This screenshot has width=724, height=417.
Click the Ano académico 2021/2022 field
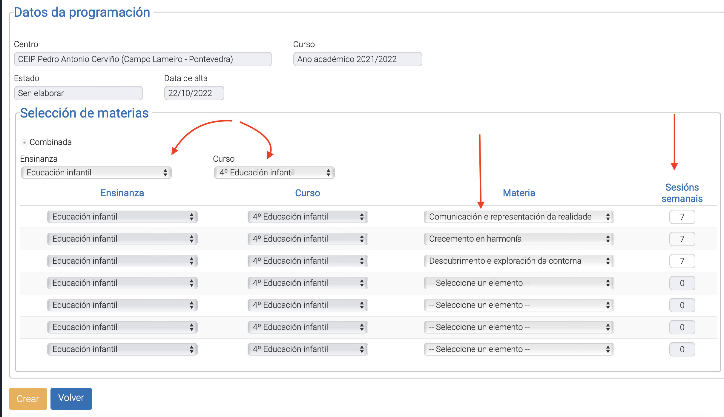point(358,59)
